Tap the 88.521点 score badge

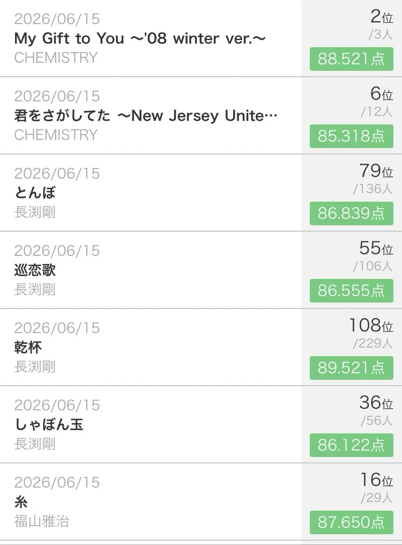[351, 59]
